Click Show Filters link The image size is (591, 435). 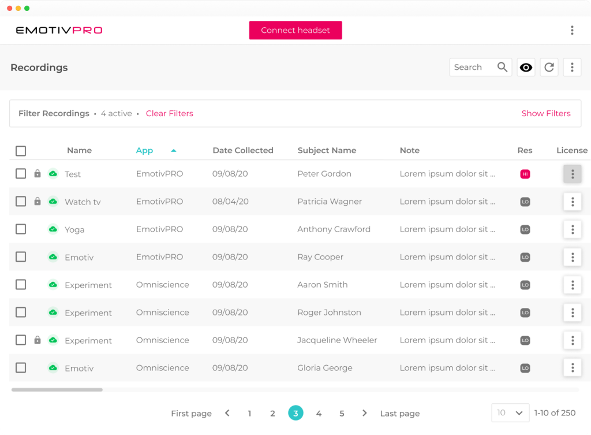(x=546, y=114)
